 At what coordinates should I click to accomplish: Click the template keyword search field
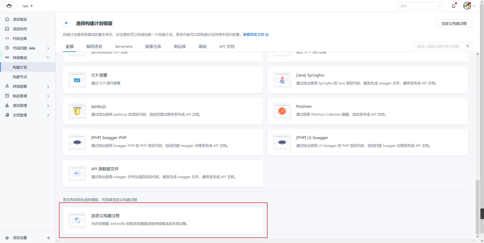coord(440,46)
